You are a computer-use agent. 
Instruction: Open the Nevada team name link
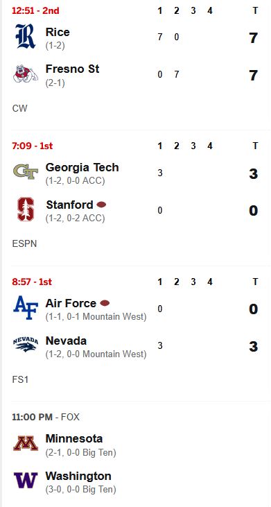tap(66, 341)
